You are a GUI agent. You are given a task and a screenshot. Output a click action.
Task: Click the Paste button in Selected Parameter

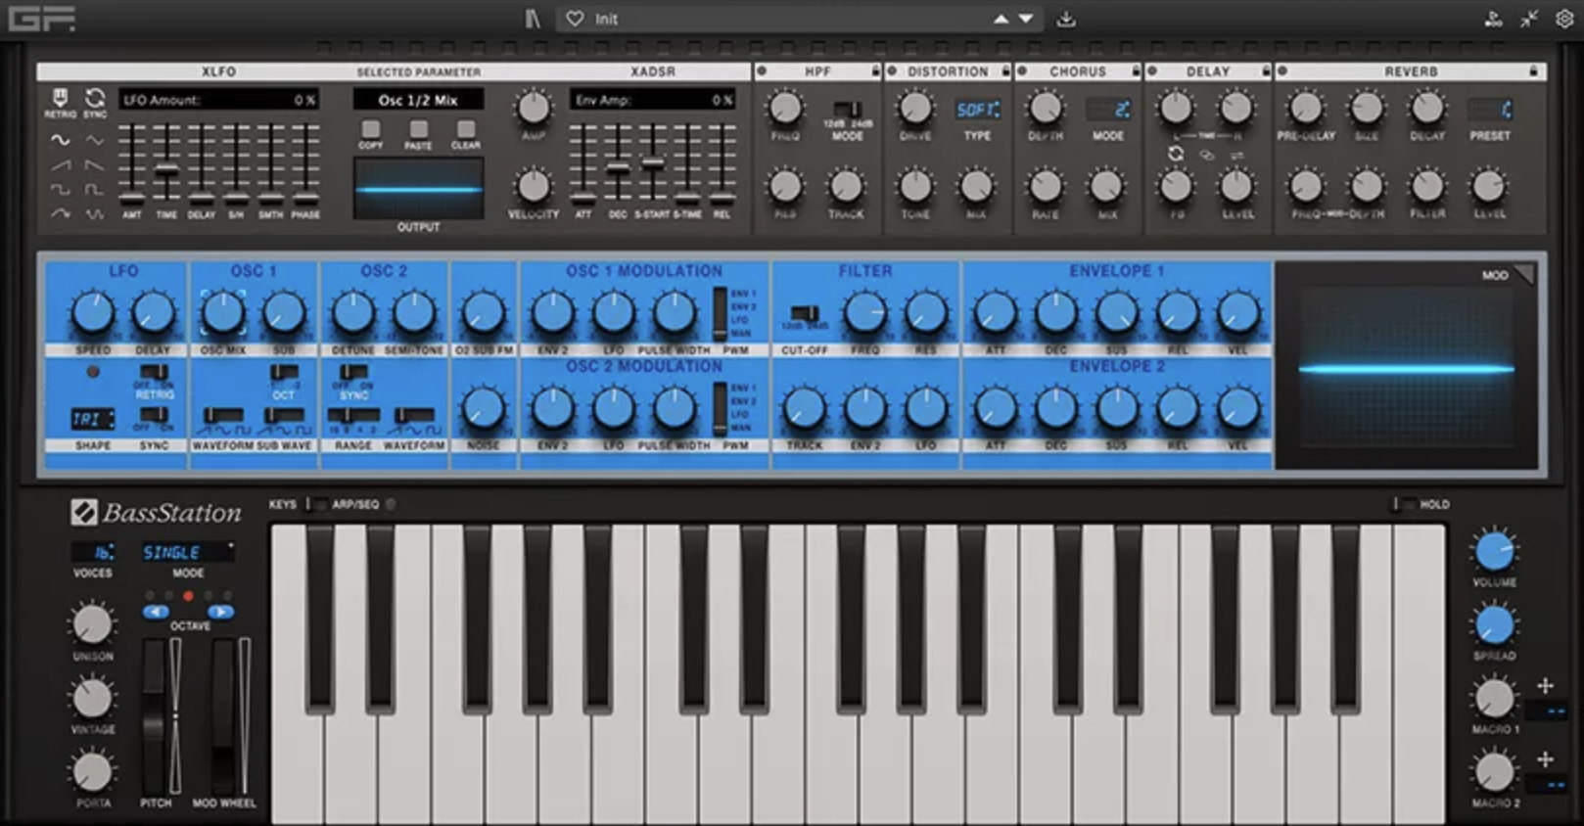click(x=419, y=129)
